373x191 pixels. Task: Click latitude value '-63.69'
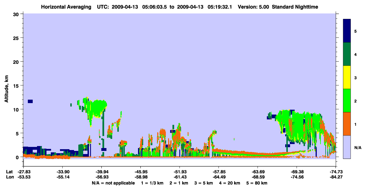point(258,172)
